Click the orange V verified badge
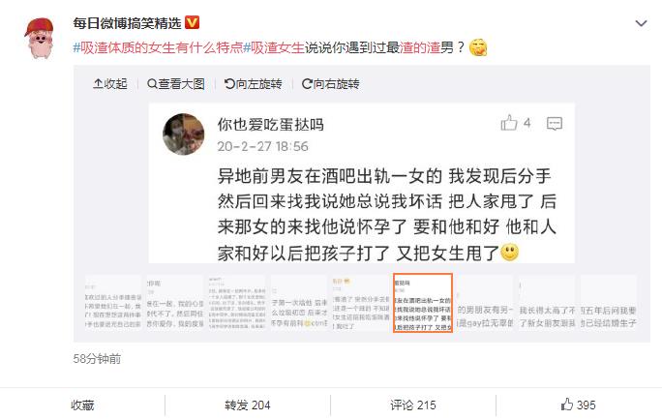Screen dimensions: 662x420 point(193,22)
